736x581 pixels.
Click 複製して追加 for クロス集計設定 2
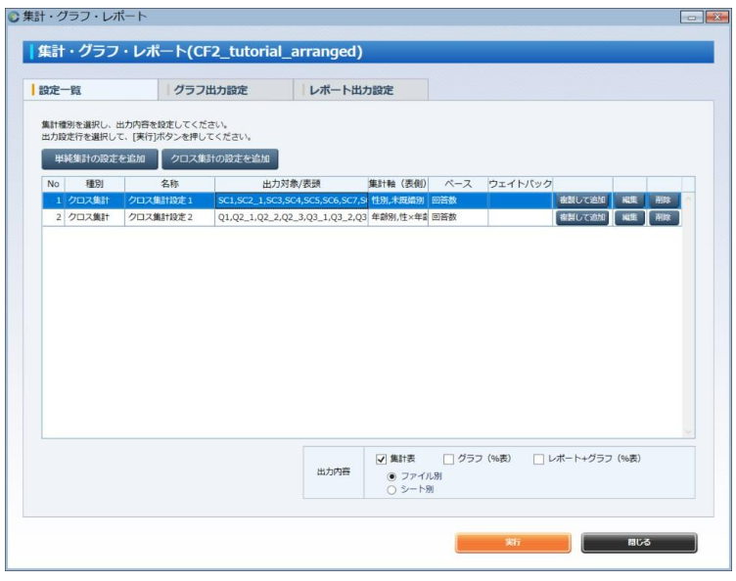[x=582, y=217]
